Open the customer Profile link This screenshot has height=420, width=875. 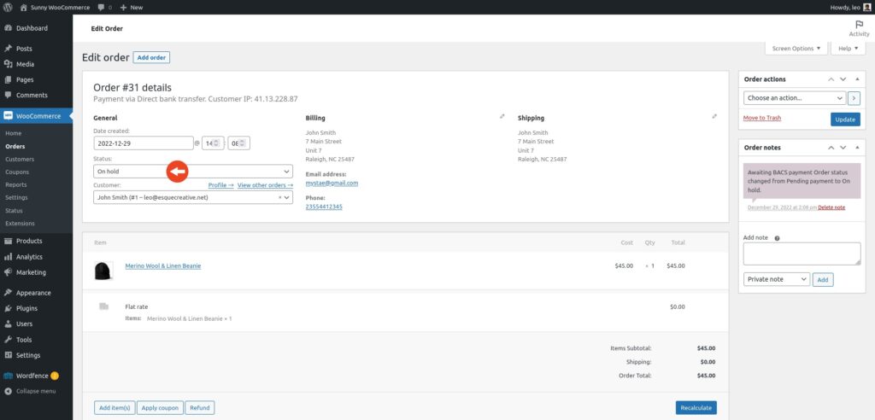[x=221, y=185]
